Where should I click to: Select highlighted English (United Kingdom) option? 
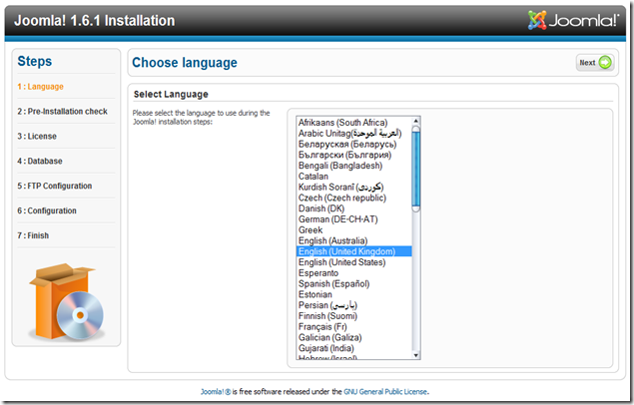[354, 251]
